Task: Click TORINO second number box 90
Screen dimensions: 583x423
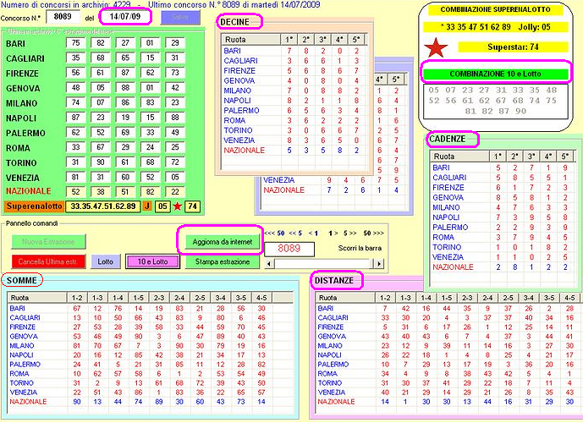Action: [101, 162]
